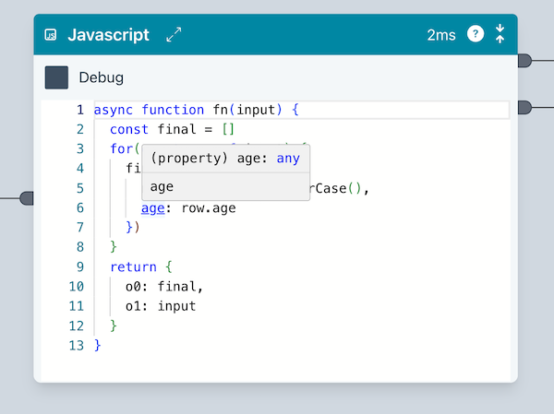
Task: Click line number 1 in the gutter
Action: point(80,111)
